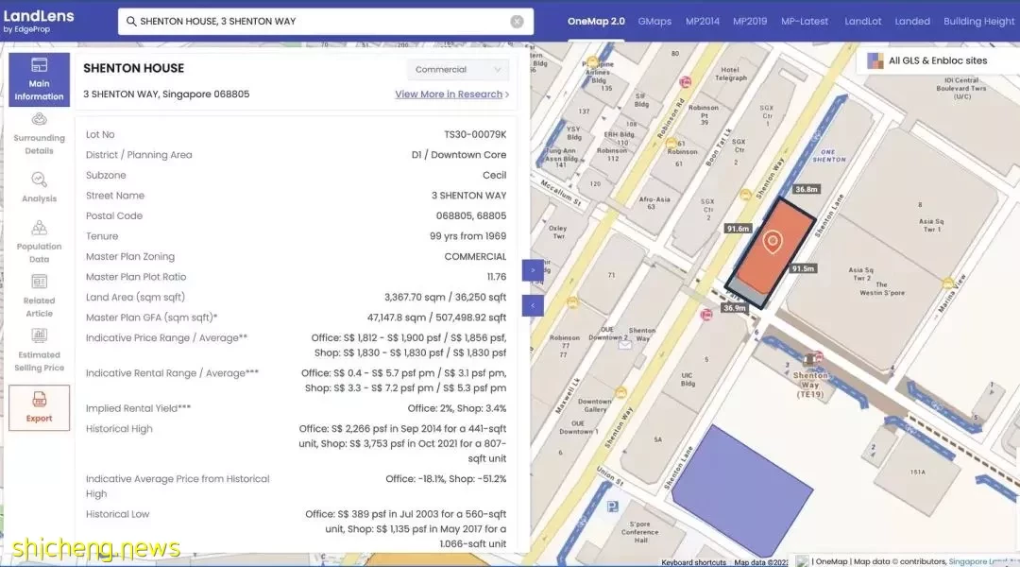Open the Population Data section

click(x=39, y=242)
